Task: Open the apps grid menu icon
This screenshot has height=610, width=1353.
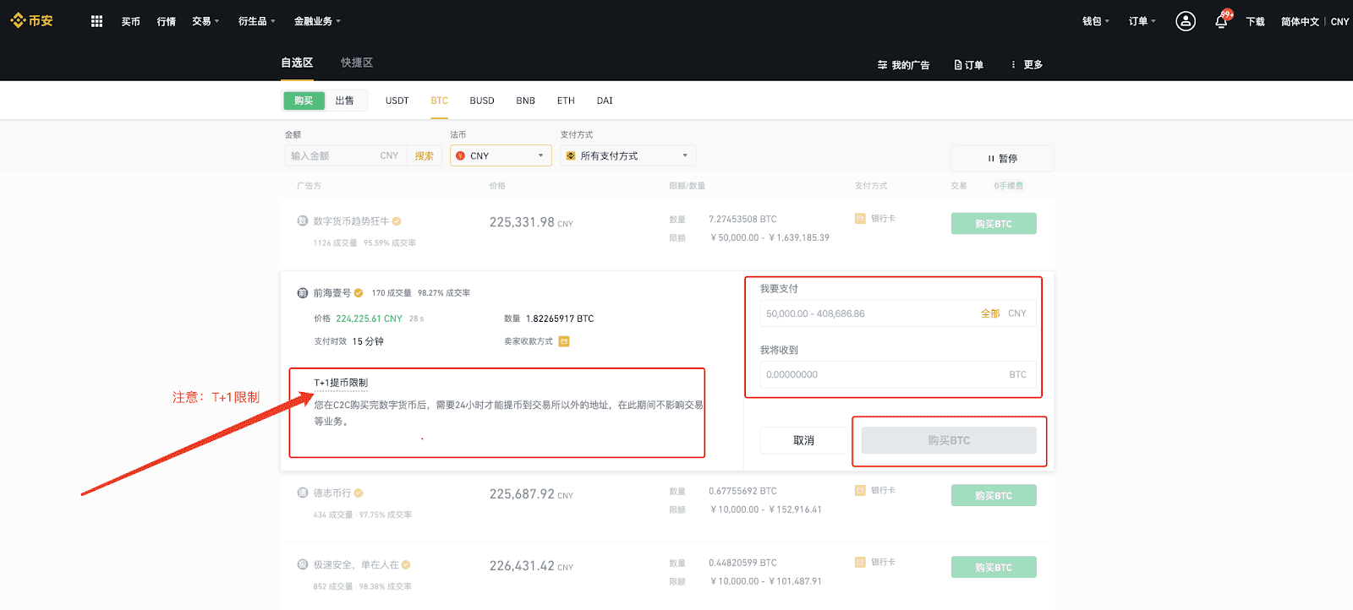Action: click(96, 21)
